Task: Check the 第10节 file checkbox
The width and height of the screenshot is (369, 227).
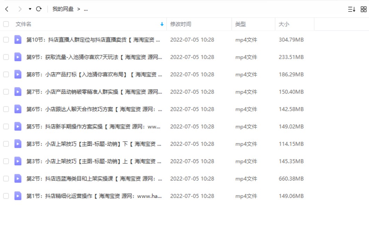Action: click(6, 40)
